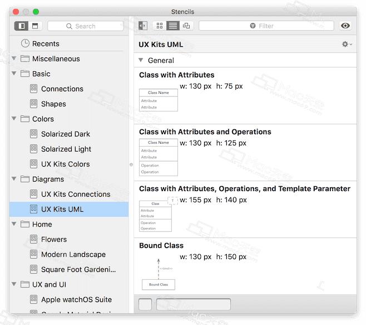Switch to the window-style library view
The height and width of the screenshot is (325, 366).
click(35, 26)
